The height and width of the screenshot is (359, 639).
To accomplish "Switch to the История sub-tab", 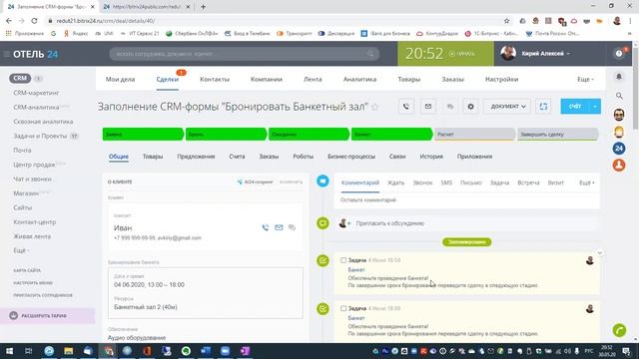I will (431, 157).
